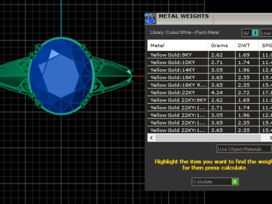Sort by the Metal column header
Screen dimensions: 272x204
[x=177, y=45]
